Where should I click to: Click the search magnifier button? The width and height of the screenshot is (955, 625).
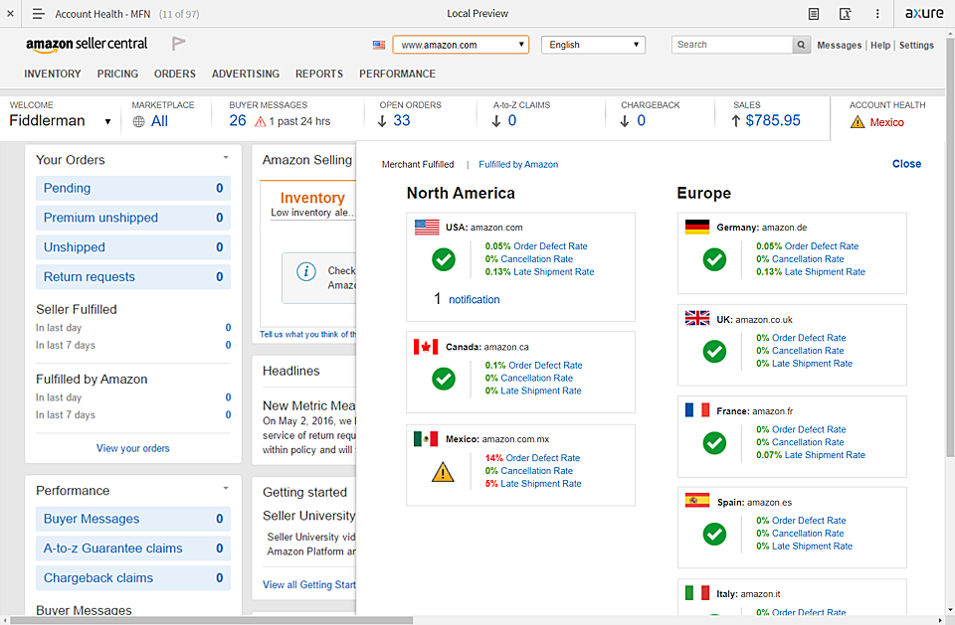(x=801, y=45)
